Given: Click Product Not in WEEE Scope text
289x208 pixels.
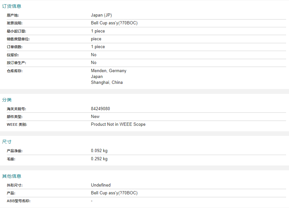Looking at the screenshot, I should pos(118,124).
